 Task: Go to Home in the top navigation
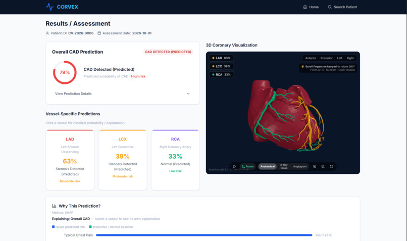311,7
